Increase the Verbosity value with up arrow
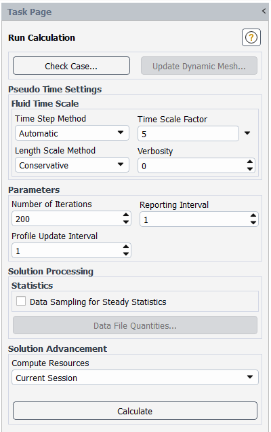The image size is (271, 432). coord(249,162)
